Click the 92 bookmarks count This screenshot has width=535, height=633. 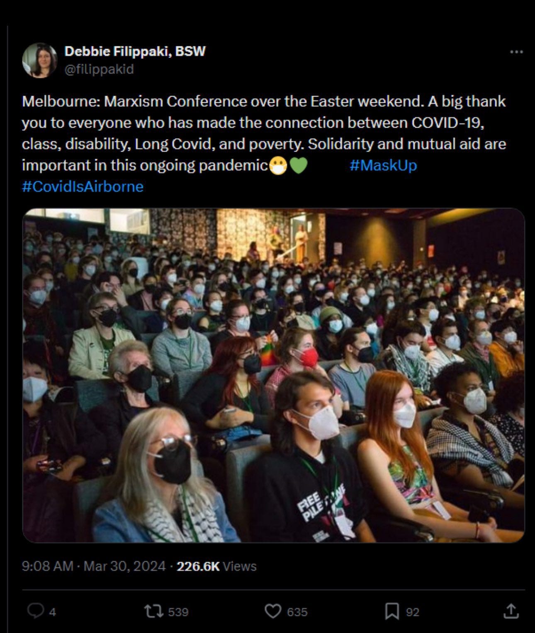coord(412,612)
